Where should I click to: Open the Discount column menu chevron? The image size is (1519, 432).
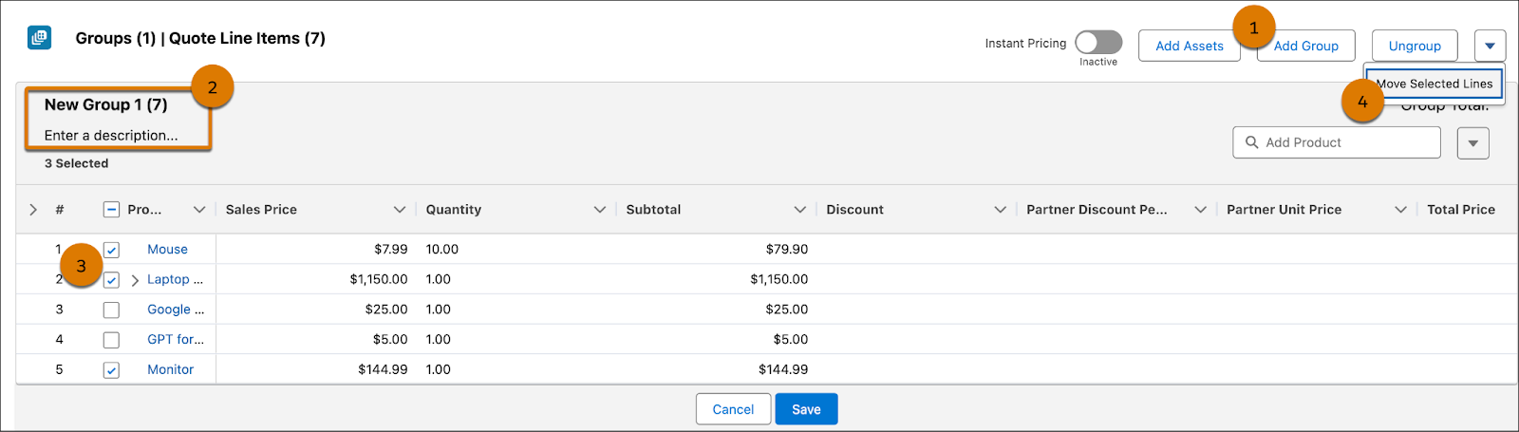[1000, 210]
